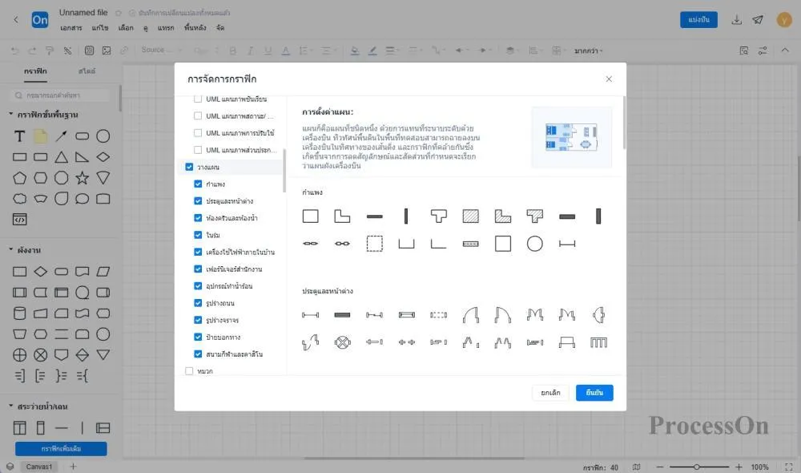Click the publish paper-plane icon

coord(758,20)
